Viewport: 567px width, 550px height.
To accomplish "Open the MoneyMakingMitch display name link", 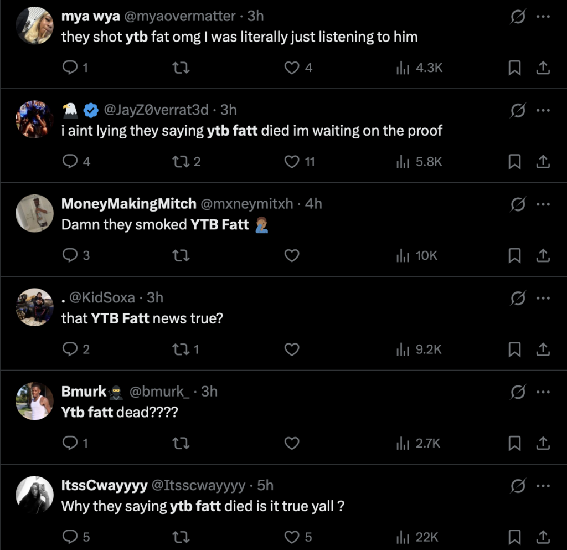I will 128,204.
